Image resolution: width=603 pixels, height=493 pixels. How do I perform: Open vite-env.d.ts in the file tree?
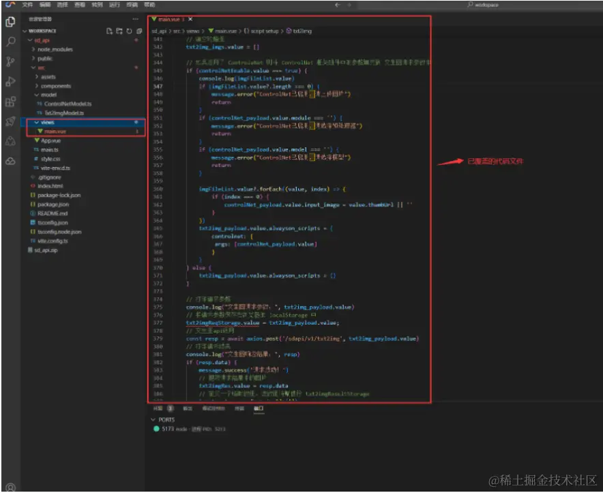tap(55, 168)
